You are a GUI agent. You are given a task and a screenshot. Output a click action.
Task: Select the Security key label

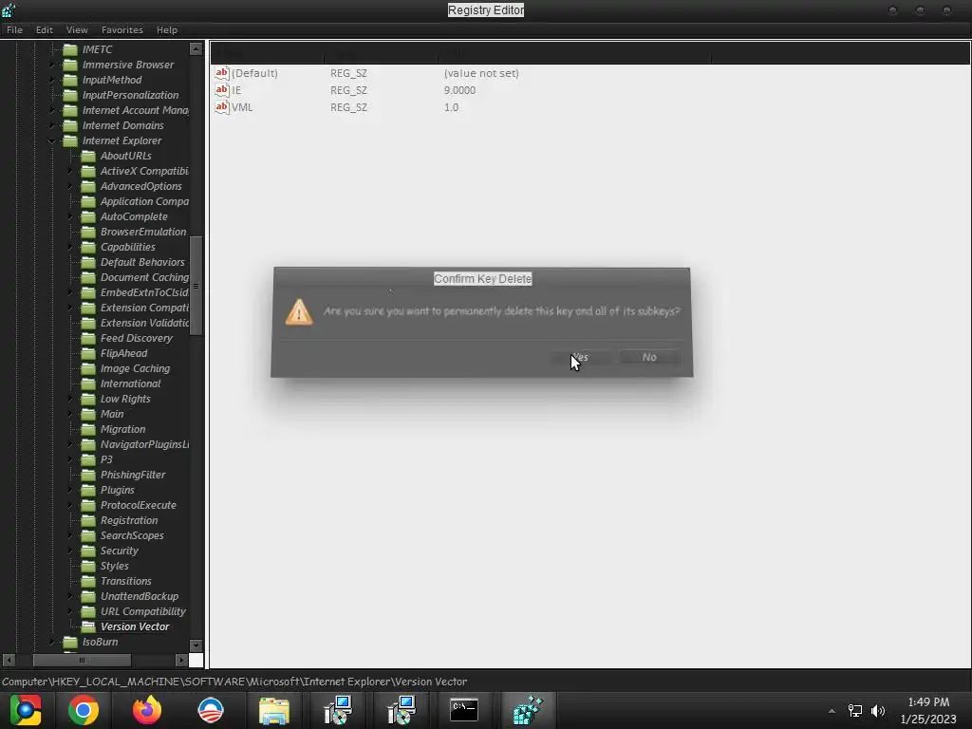(x=119, y=551)
